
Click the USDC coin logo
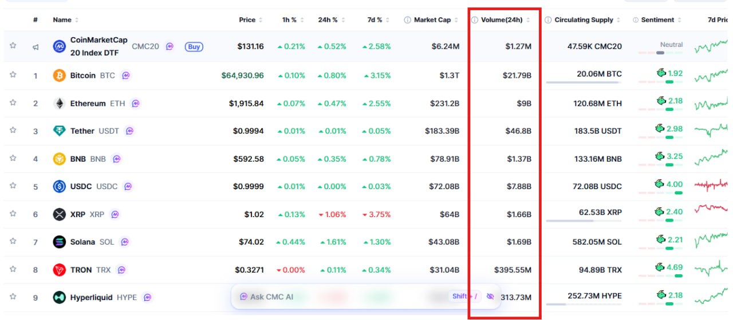(60, 186)
